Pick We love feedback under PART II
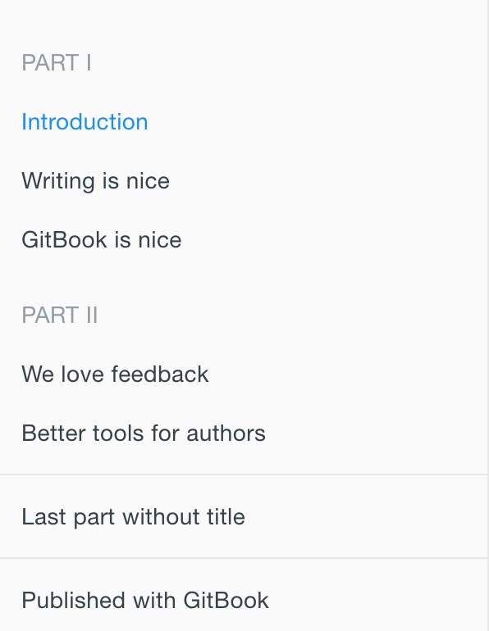 [115, 374]
